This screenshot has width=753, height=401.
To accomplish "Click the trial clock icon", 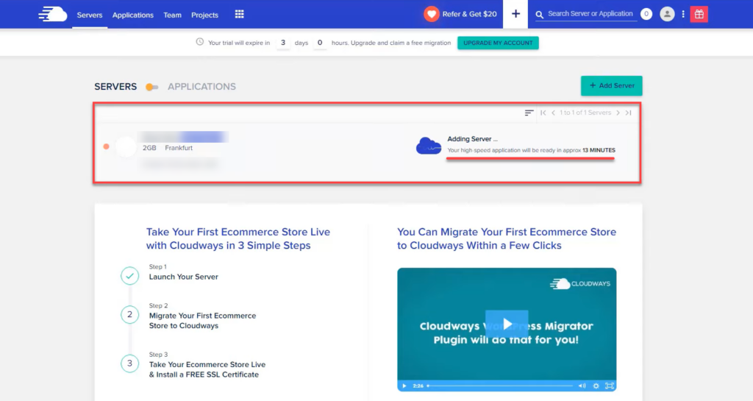I will [200, 42].
